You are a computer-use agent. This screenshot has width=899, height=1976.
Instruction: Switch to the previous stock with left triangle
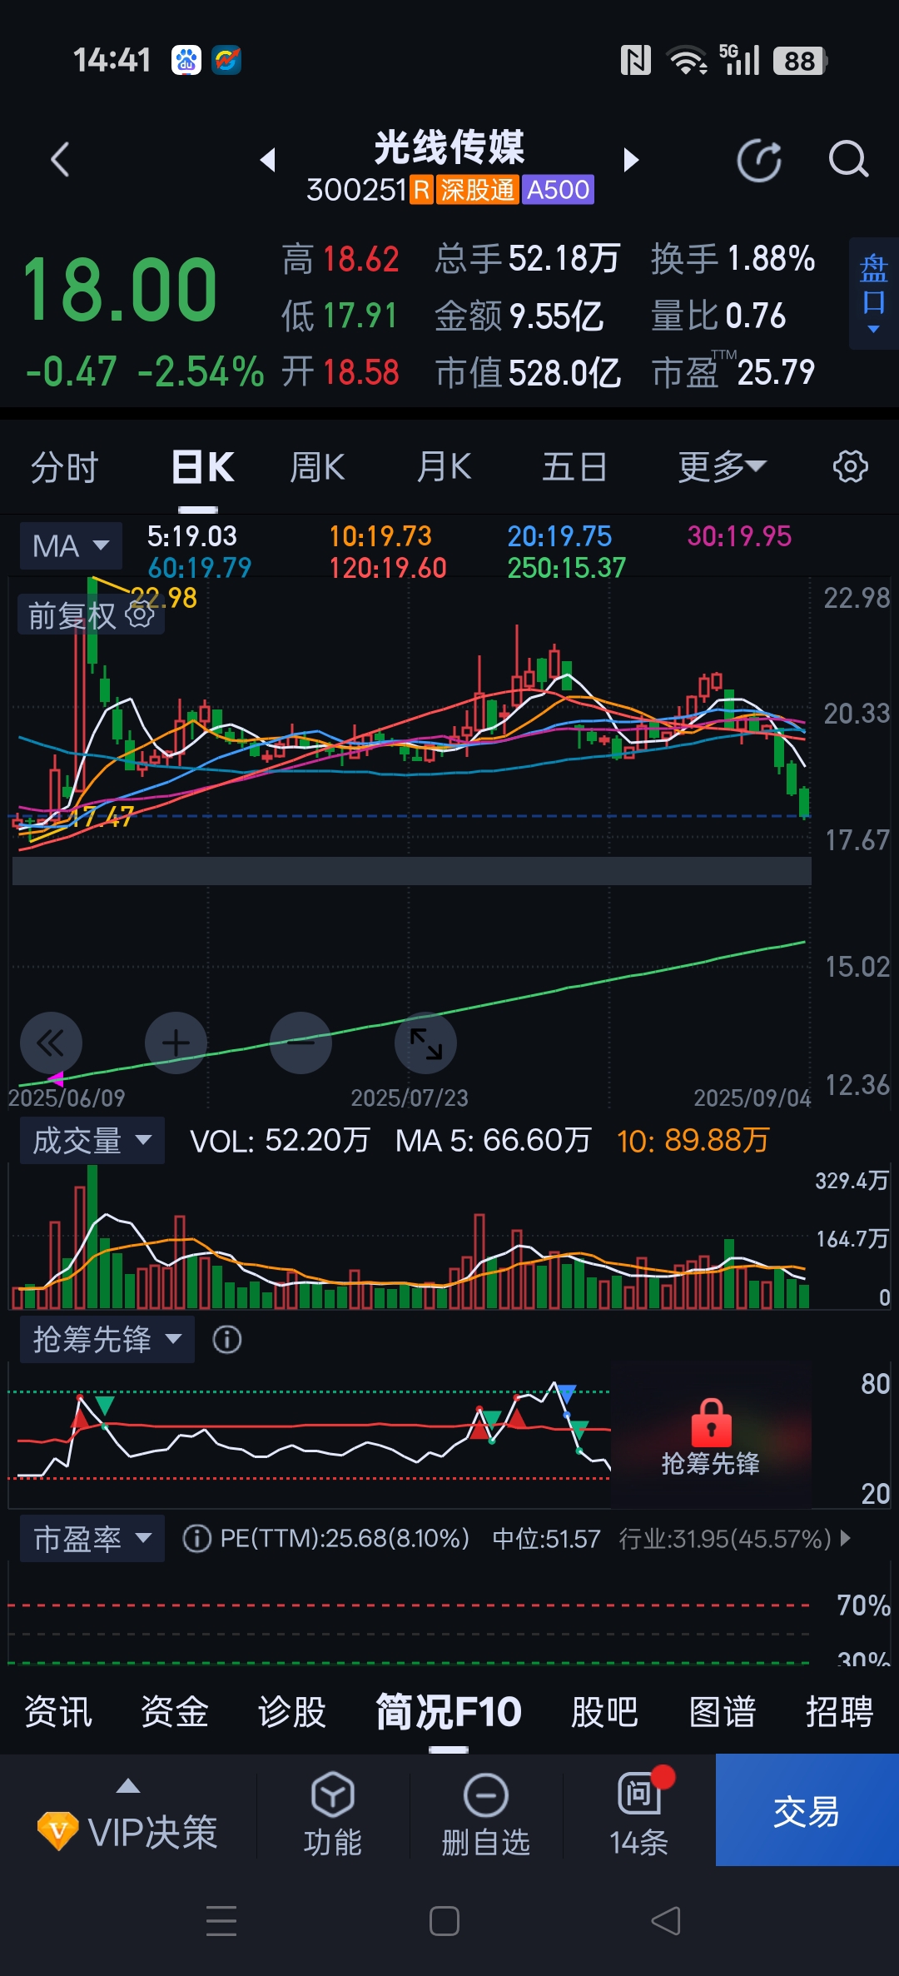tap(267, 159)
